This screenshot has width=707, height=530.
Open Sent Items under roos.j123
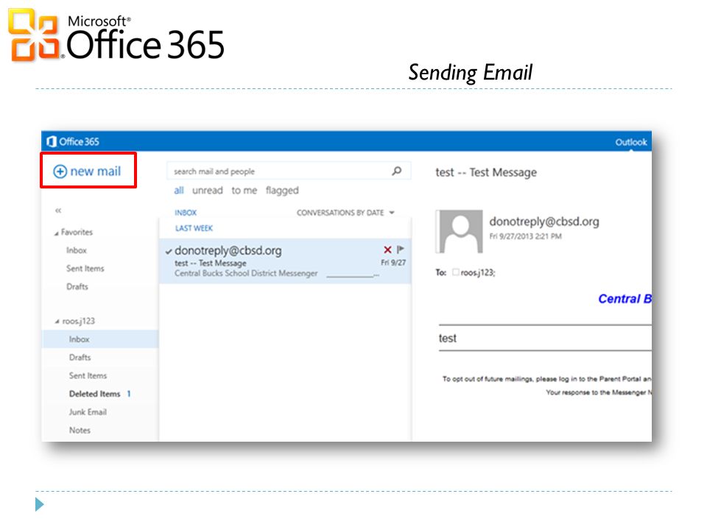[x=88, y=376]
